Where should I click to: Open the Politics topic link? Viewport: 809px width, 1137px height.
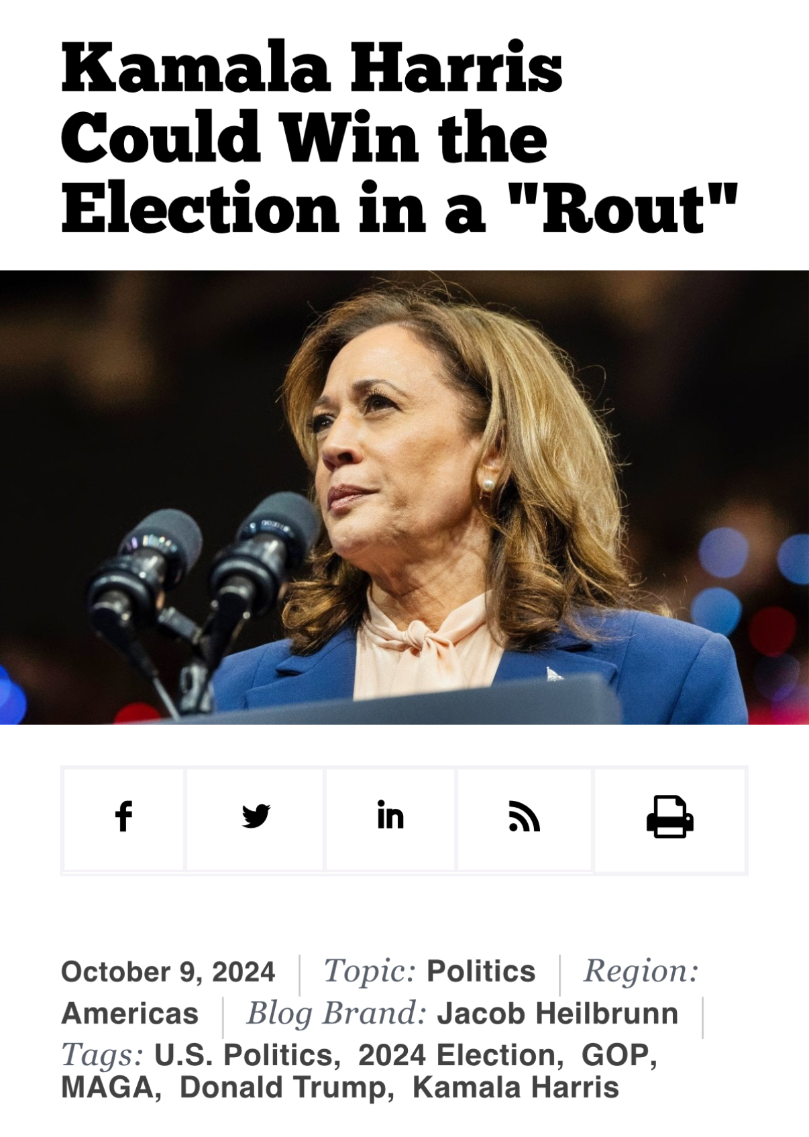pyautogui.click(x=481, y=971)
